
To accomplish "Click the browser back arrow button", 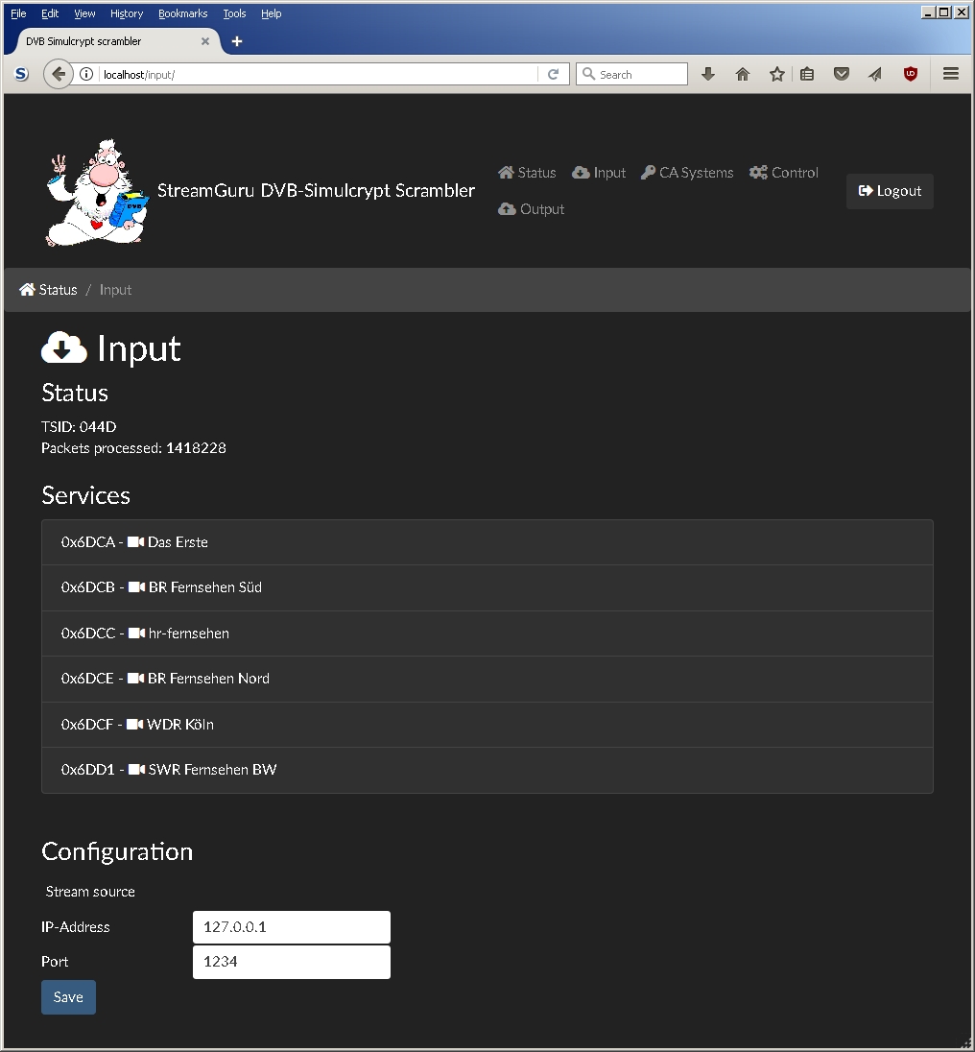I will [59, 75].
